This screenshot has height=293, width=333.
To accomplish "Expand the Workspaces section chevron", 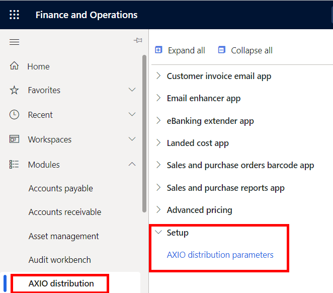I will [132, 139].
